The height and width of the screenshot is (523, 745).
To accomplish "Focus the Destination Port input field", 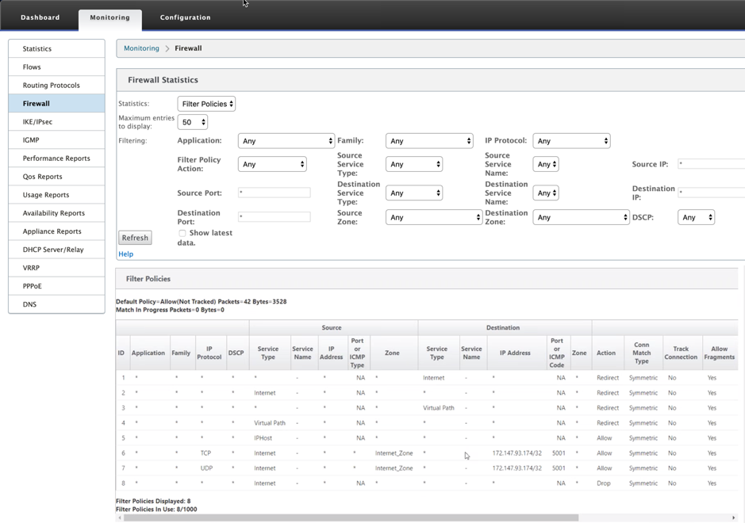I will click(275, 217).
